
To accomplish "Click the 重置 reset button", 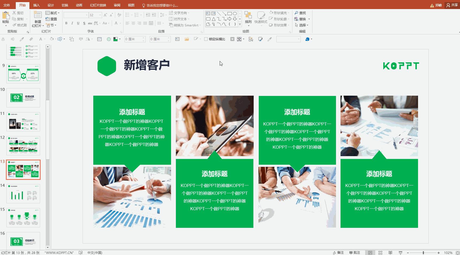I will (52, 19).
